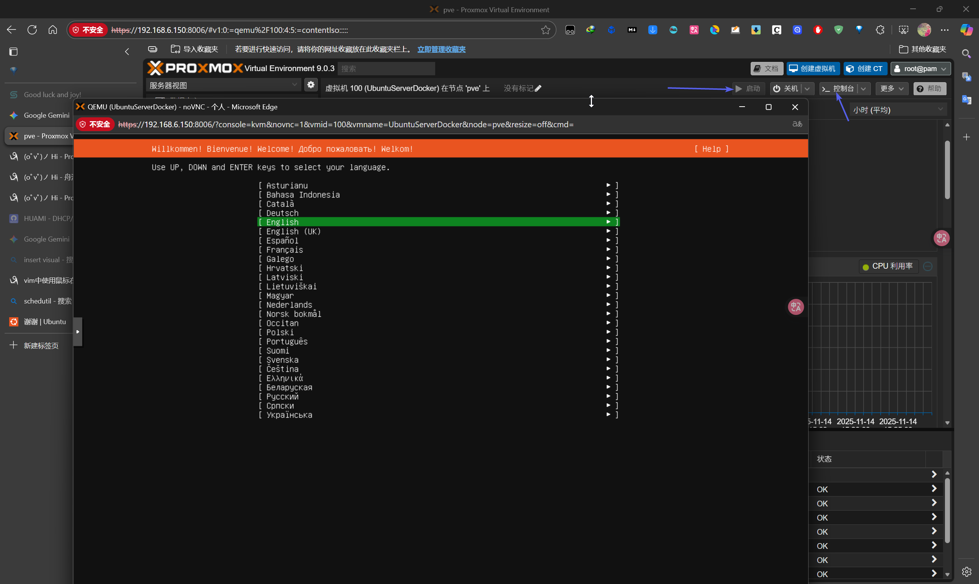Open the 服务器视图 view dropdown
Image resolution: width=979 pixels, height=584 pixels.
223,85
